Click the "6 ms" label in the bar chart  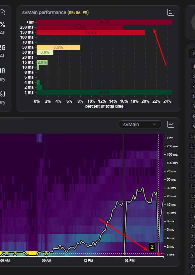[29, 77]
